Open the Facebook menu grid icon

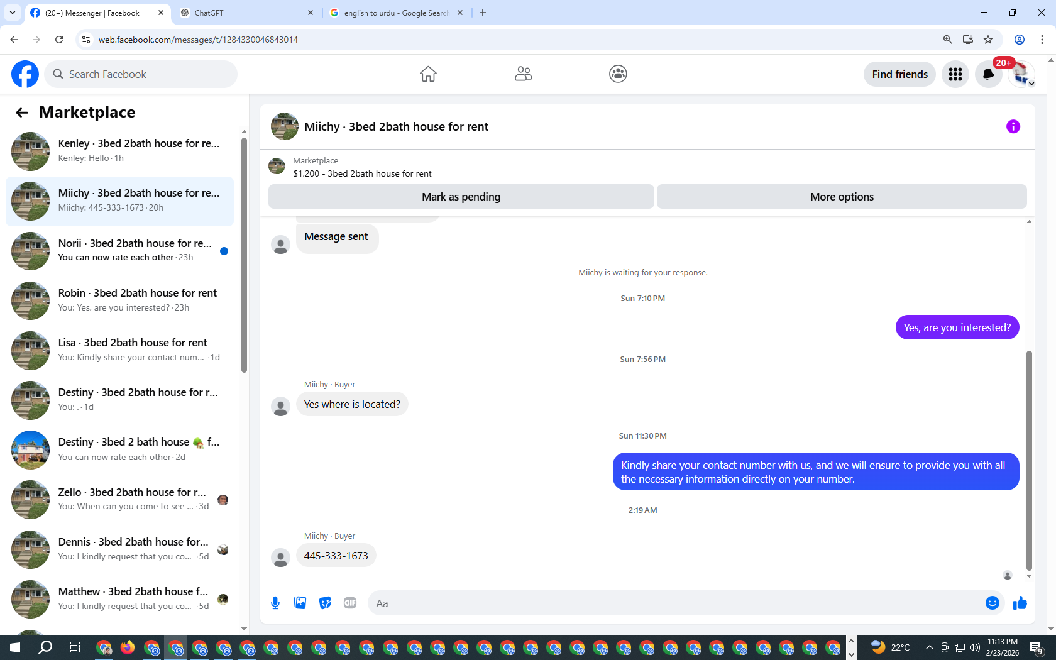pos(955,74)
